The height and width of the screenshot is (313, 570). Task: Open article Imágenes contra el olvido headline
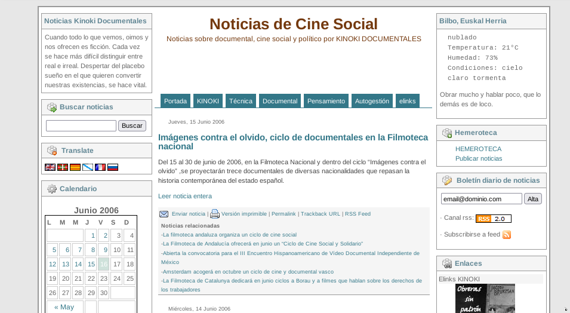point(293,142)
